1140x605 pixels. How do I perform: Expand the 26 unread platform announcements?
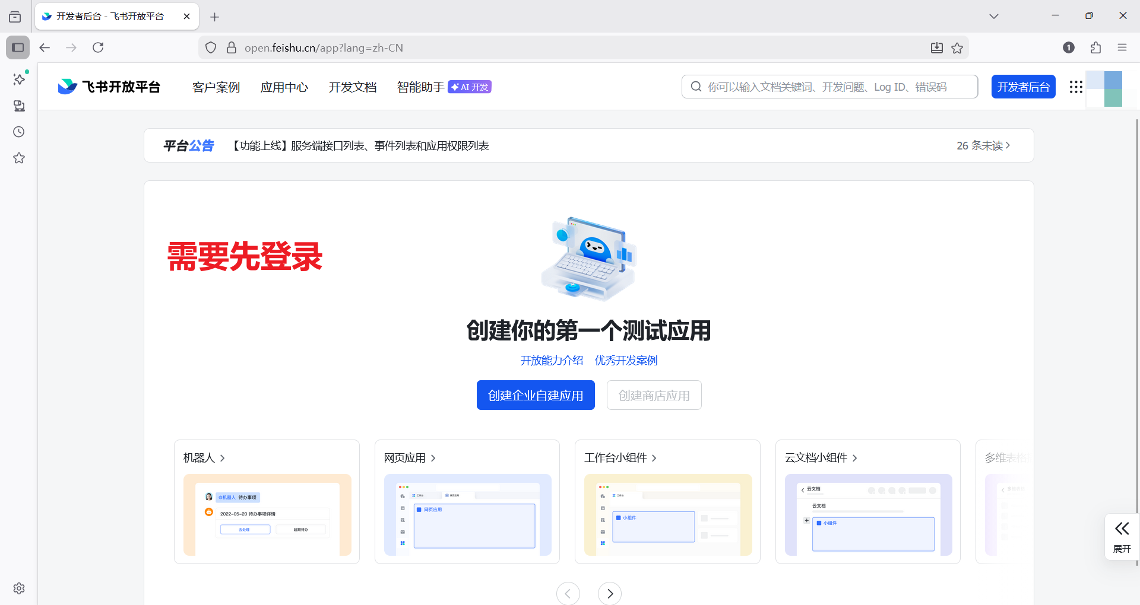pos(983,145)
